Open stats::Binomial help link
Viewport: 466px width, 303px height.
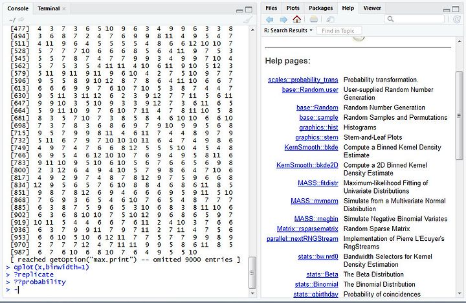tap(316, 284)
